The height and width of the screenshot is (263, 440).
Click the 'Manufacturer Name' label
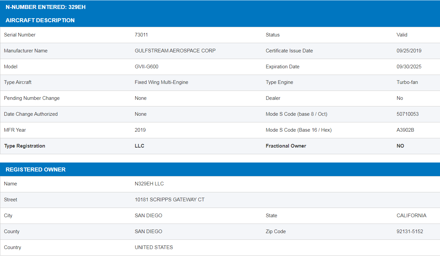click(x=26, y=51)
